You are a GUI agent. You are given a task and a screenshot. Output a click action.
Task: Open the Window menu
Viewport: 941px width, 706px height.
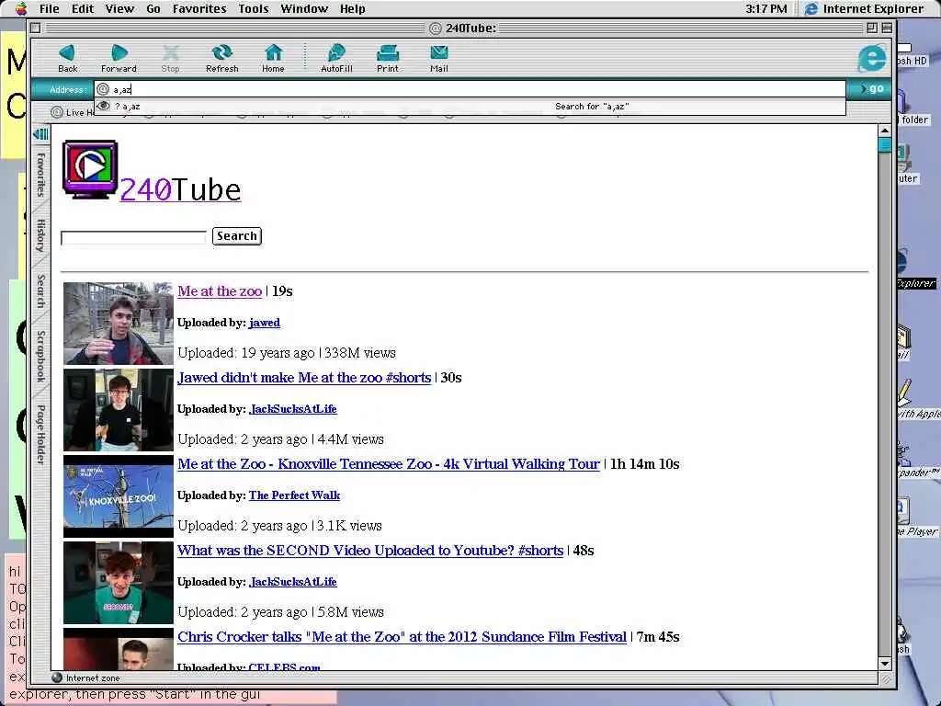(x=304, y=8)
